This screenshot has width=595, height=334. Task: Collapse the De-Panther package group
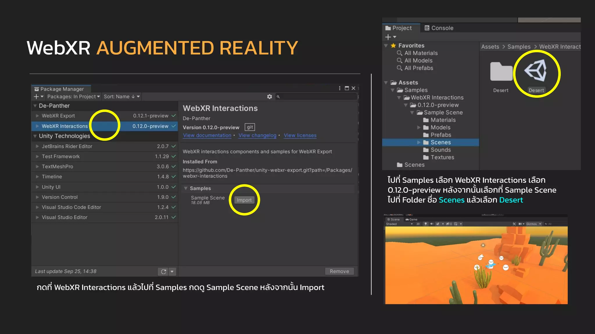pos(35,106)
